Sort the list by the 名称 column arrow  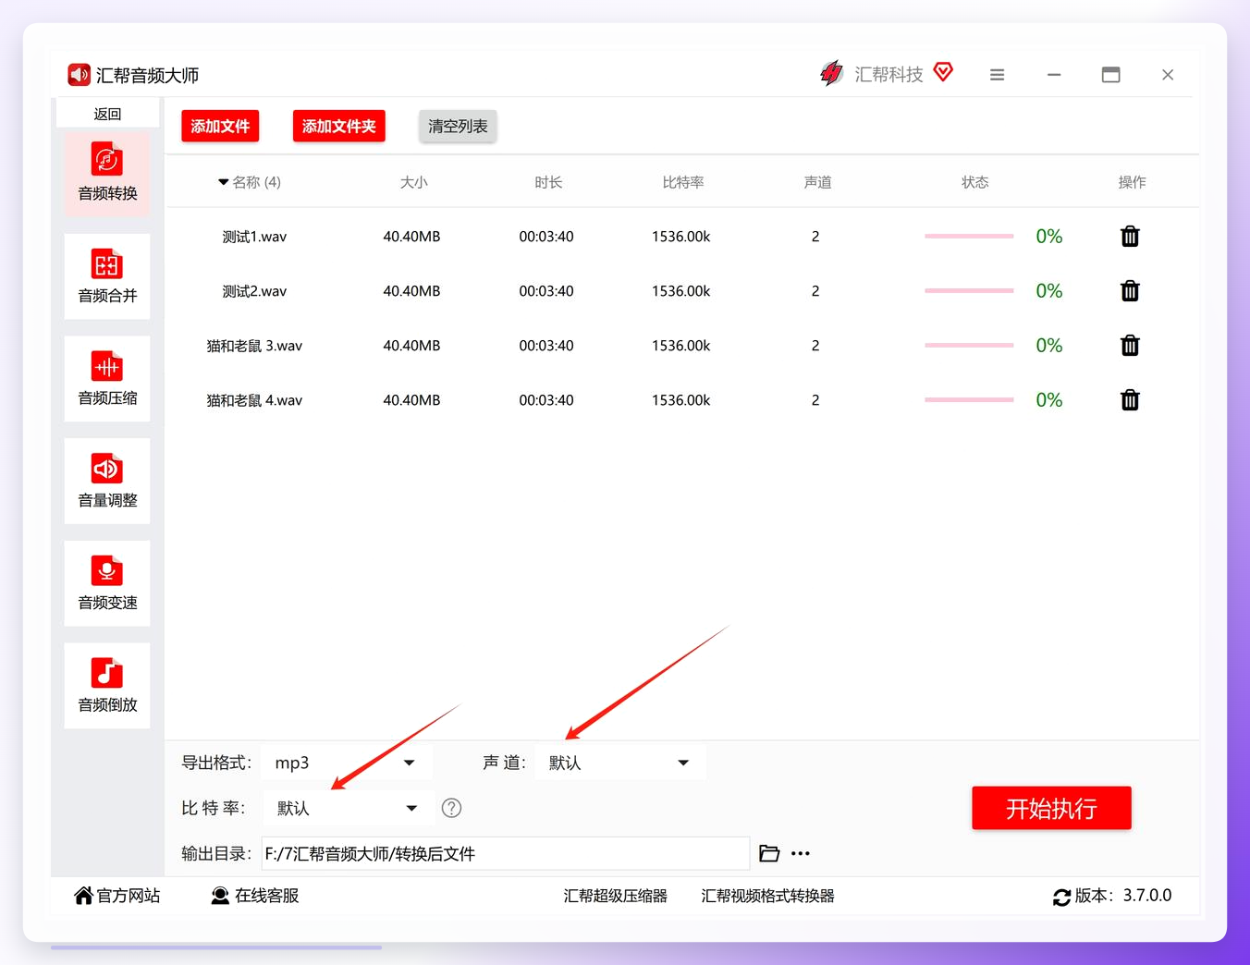click(x=223, y=182)
